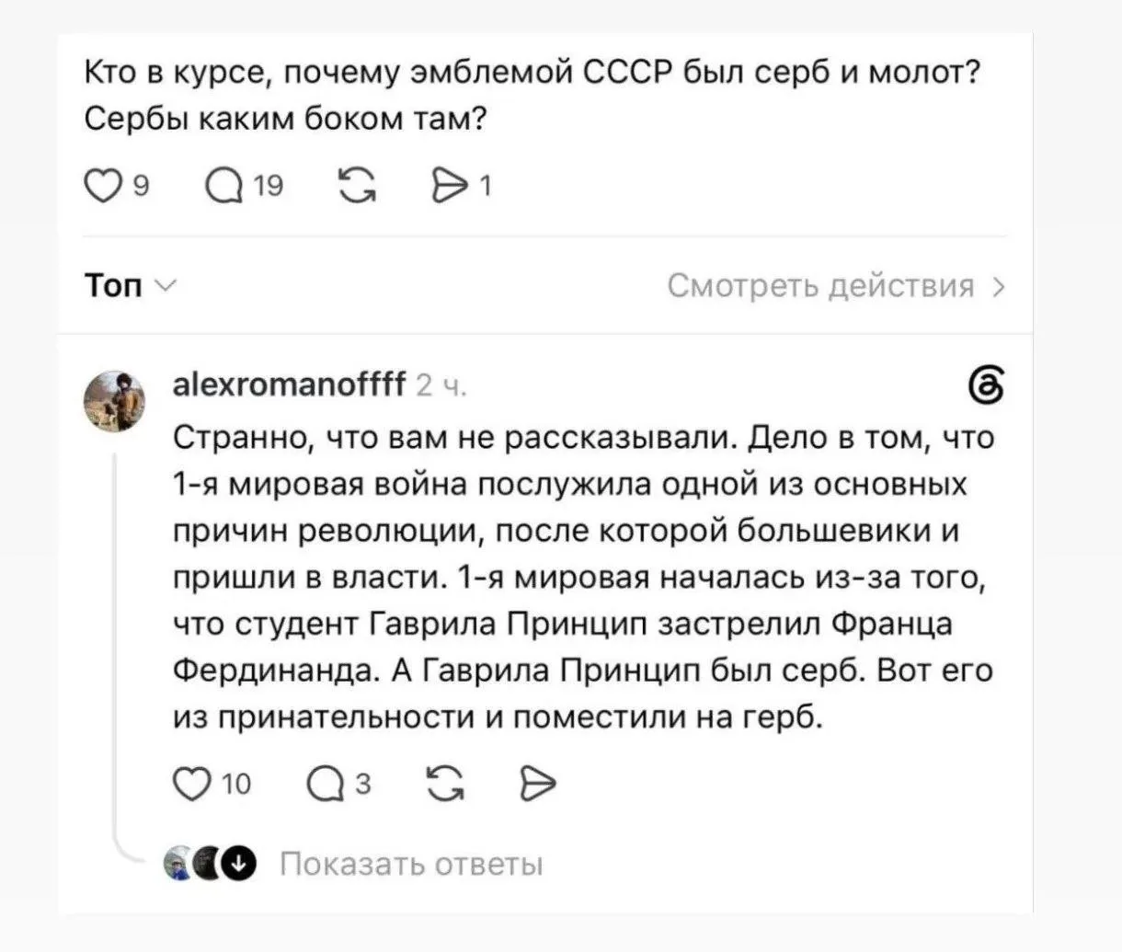Show replies with Показать ответы
This screenshot has height=952, width=1122.
tap(411, 865)
